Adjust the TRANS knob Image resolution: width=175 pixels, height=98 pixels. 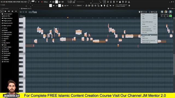tap(170, 12)
